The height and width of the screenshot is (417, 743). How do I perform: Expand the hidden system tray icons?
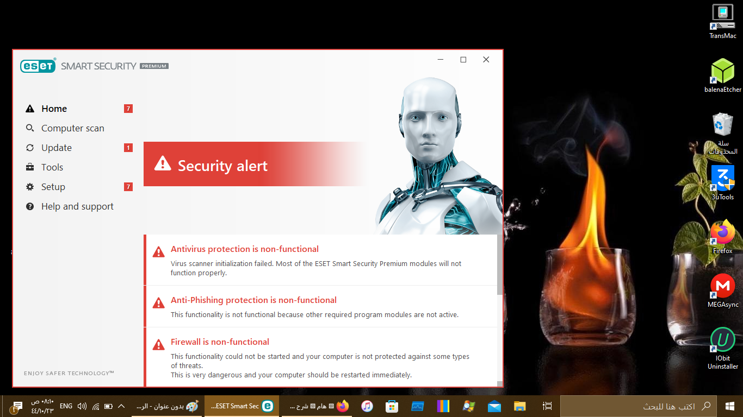[x=121, y=406]
